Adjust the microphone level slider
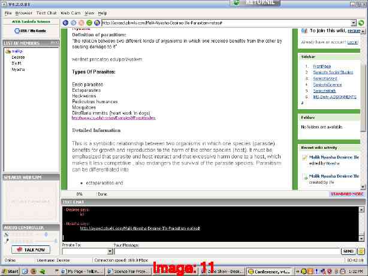This screenshot has width=368, height=276. [x=34, y=241]
